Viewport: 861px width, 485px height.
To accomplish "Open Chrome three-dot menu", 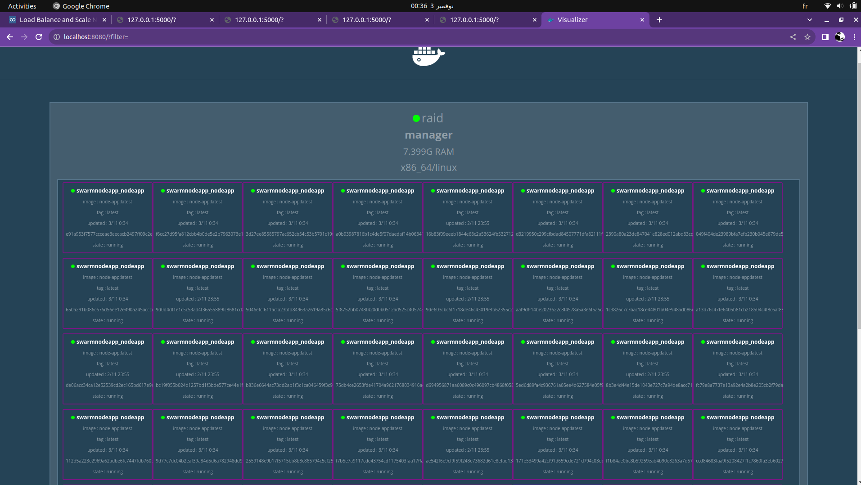I will tap(854, 37).
